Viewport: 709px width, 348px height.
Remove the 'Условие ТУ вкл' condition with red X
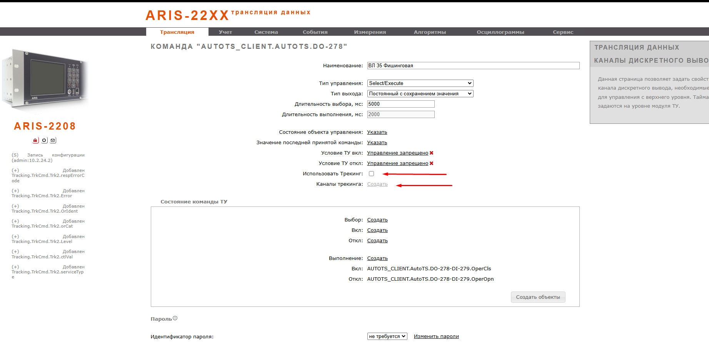pos(432,153)
